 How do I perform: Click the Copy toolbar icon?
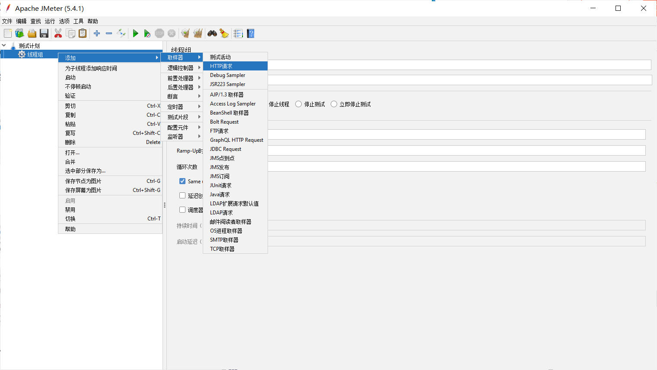[x=70, y=33]
